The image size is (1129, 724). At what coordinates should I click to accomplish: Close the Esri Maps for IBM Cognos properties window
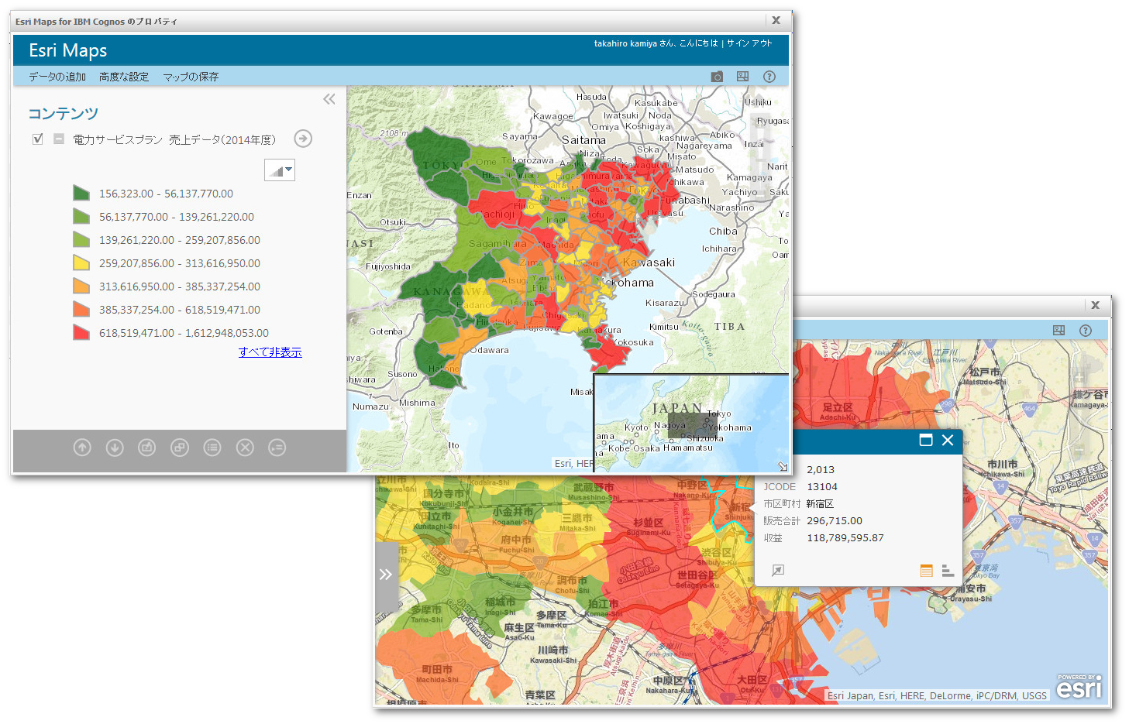[776, 20]
